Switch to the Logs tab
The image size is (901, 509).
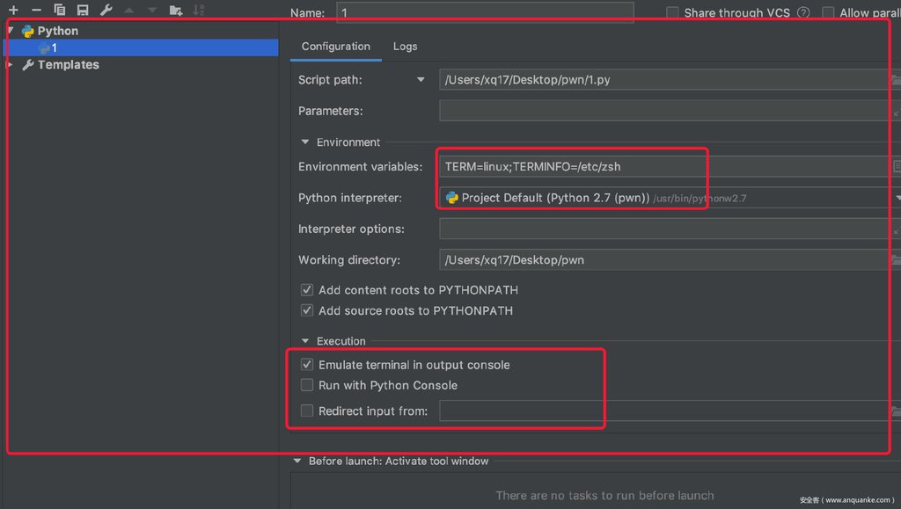pyautogui.click(x=405, y=47)
